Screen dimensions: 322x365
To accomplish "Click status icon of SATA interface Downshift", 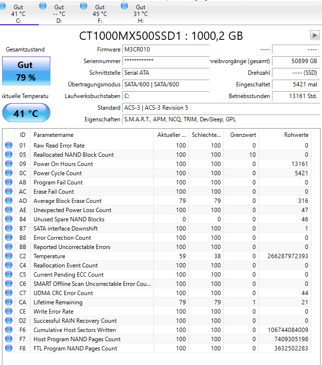I will [x=9, y=228].
